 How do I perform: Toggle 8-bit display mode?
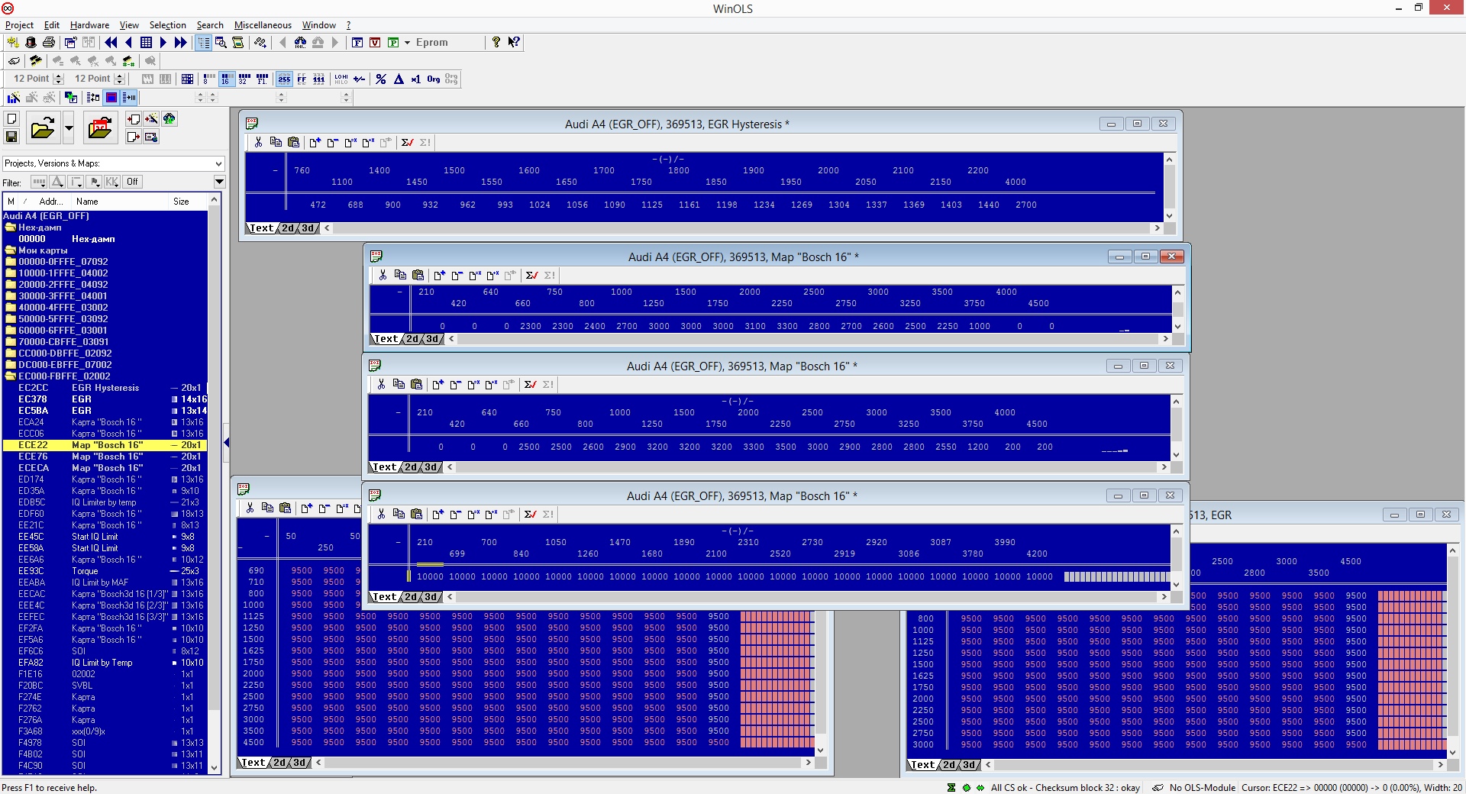click(209, 79)
